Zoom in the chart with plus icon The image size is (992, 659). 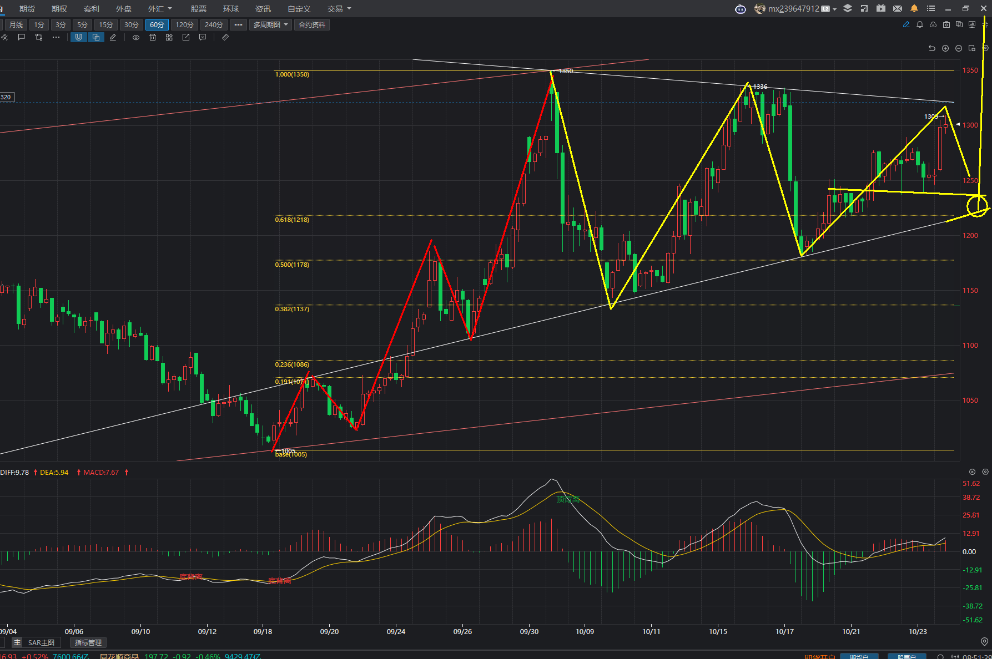(x=945, y=48)
